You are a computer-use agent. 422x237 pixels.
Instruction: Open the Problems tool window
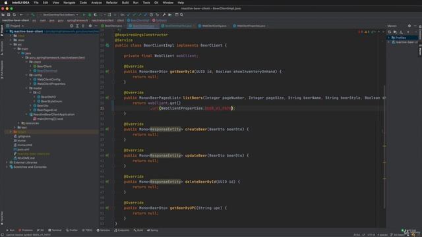point(26,230)
